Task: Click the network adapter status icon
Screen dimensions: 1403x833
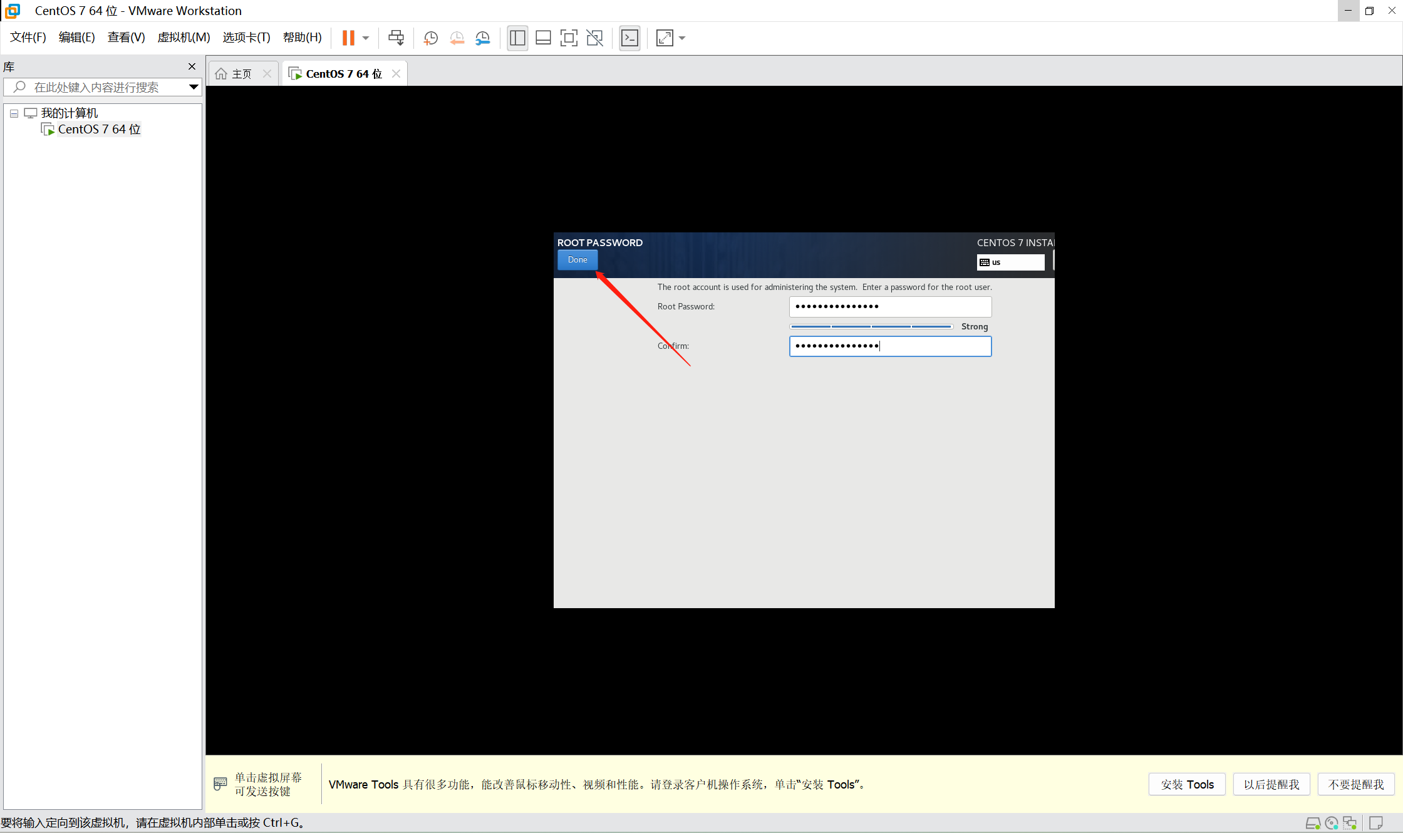Action: [x=1349, y=822]
